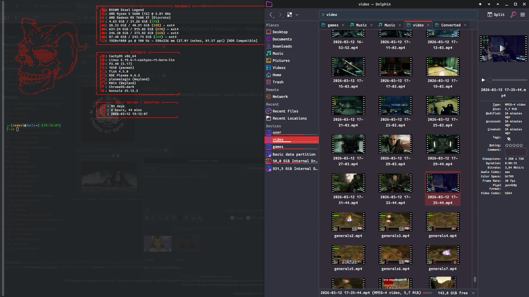529x297 pixels.
Task: Open Recent Files in sidebar
Action: (x=285, y=111)
